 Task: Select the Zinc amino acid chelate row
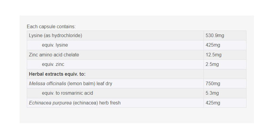pos(54,55)
